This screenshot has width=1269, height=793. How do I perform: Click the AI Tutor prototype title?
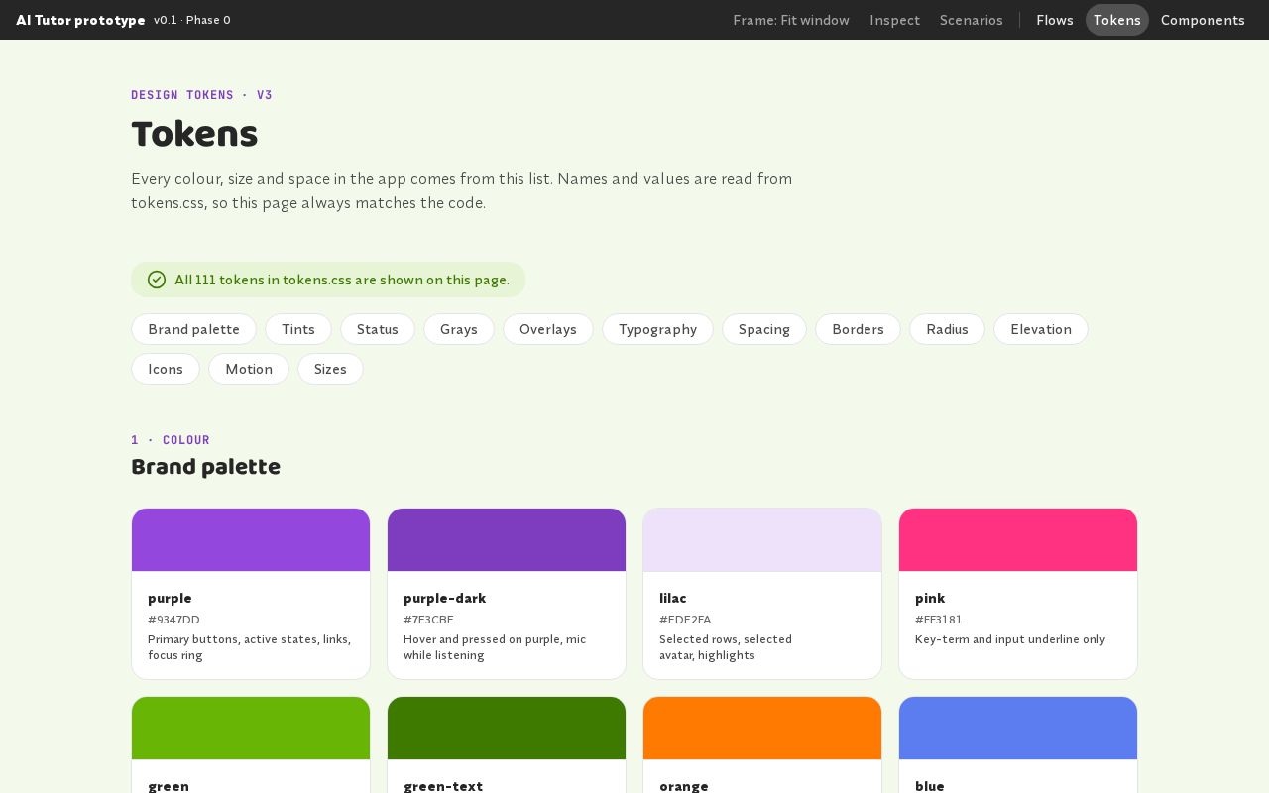pyautogui.click(x=80, y=20)
